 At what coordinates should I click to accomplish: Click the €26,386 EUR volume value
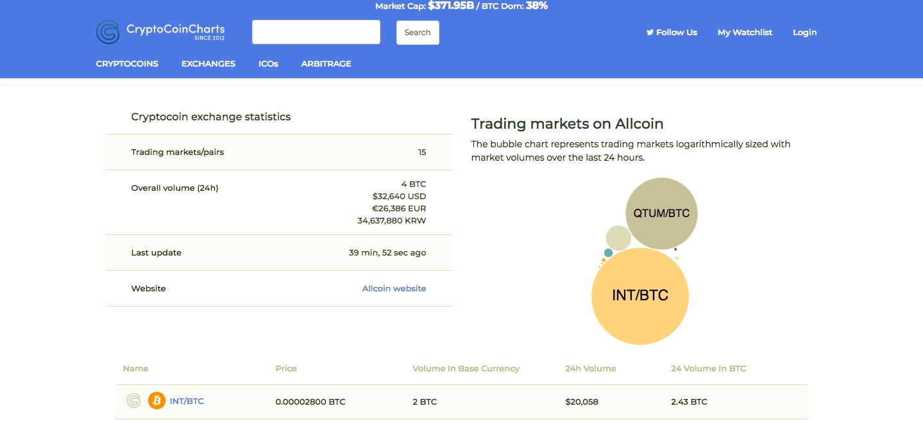coord(399,209)
